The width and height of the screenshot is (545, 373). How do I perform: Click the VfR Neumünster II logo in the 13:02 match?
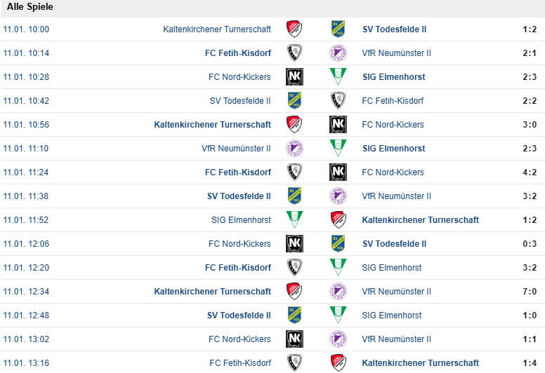pos(338,339)
